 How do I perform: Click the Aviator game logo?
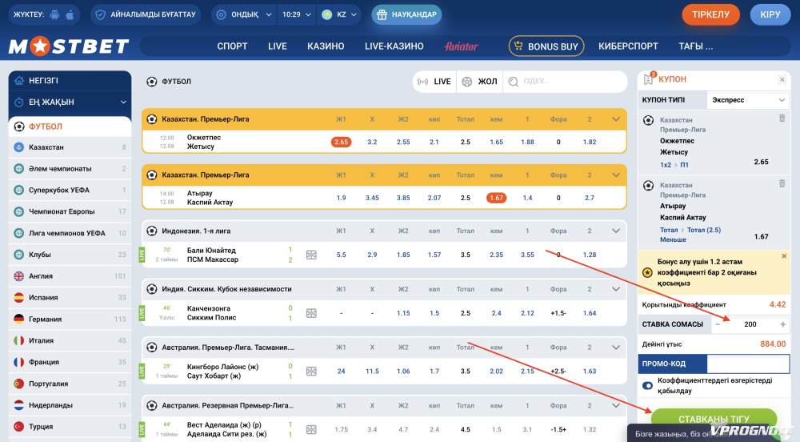pyautogui.click(x=461, y=46)
